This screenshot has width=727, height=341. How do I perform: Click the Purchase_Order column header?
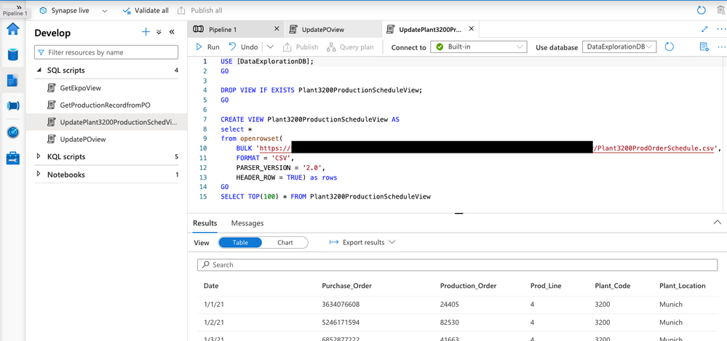click(x=347, y=286)
